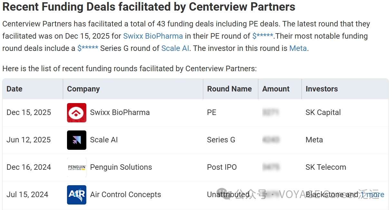Click the blurred amount in the Swixx row
The width and height of the screenshot is (392, 210).
click(271, 112)
